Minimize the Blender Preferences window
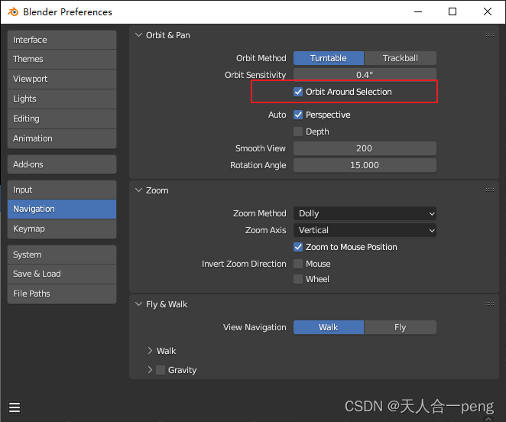Viewport: 506px width, 422px height. coord(418,11)
